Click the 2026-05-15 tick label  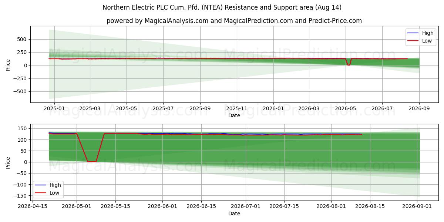pos(115,206)
